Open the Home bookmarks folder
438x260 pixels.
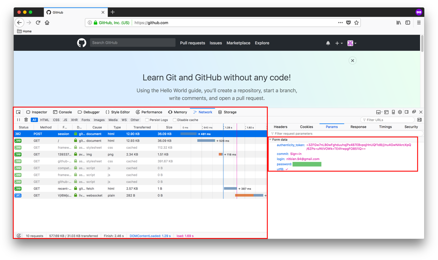pos(24,31)
